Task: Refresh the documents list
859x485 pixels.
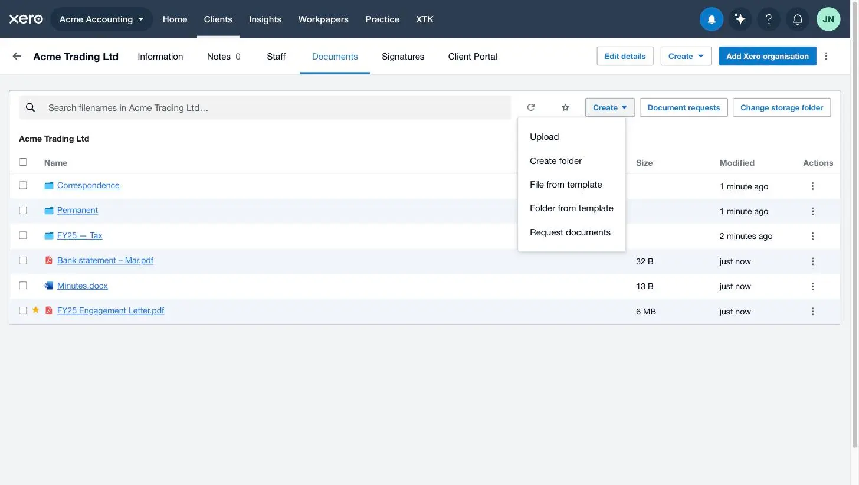Action: [x=531, y=107]
